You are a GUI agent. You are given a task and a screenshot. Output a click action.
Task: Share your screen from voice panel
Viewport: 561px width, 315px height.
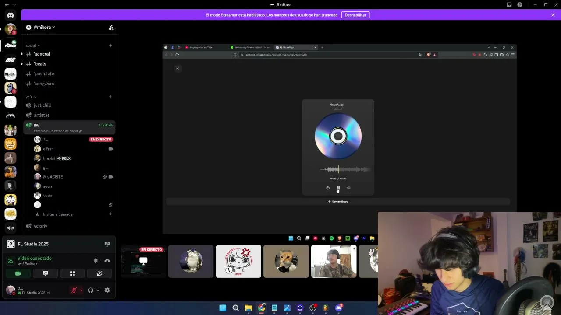[x=45, y=273]
